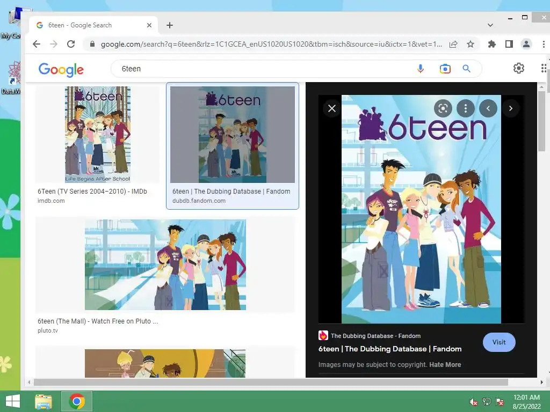Screen dimensions: 550x412
Task: Click the large 6teen preview image
Action: (x=421, y=209)
